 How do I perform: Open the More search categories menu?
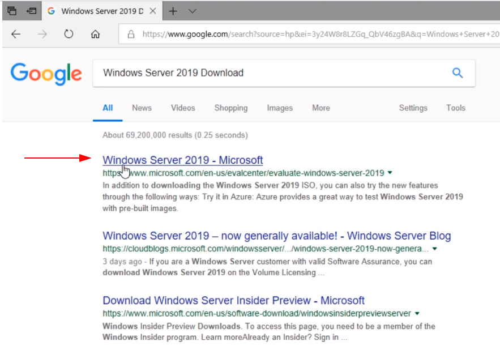(320, 108)
